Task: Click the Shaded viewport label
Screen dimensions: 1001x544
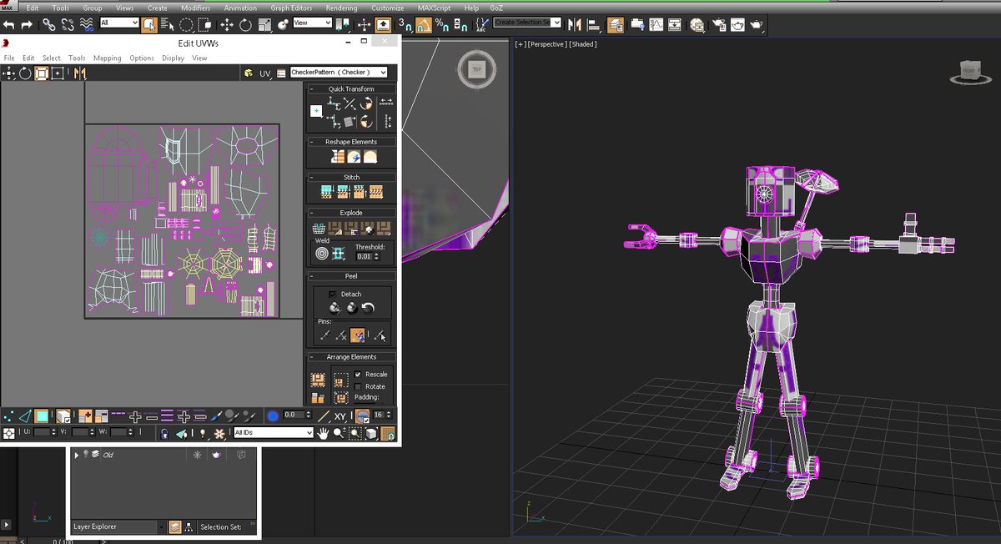Action: (x=583, y=44)
